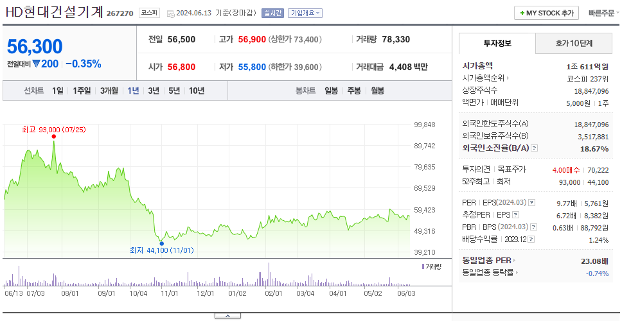This screenshot has width=622, height=321.
Task: Switch to the 호가10단계 tab
Action: (574, 43)
